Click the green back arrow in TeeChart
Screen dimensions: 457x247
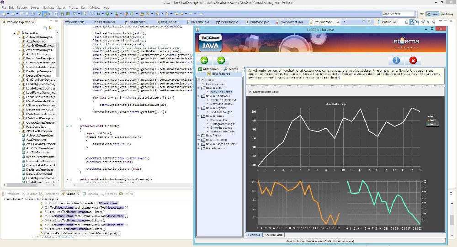pos(204,60)
